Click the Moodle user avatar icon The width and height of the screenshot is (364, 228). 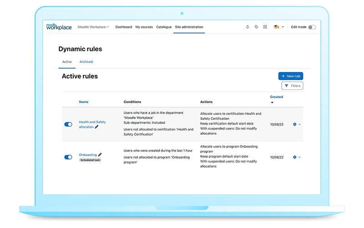276,27
